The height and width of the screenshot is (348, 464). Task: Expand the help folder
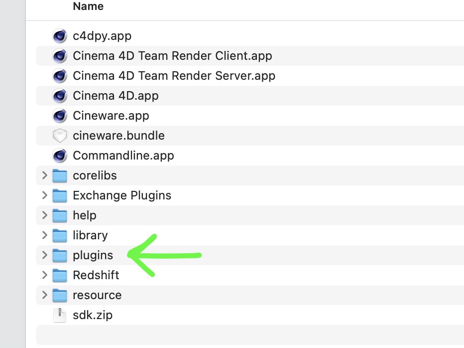click(45, 215)
